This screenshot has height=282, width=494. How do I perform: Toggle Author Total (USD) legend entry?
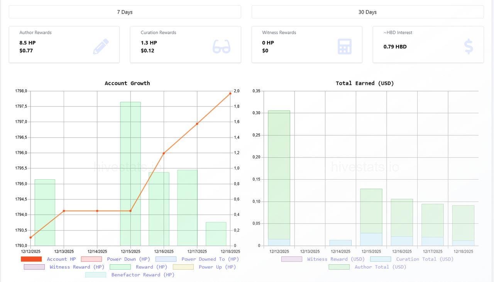(367, 267)
